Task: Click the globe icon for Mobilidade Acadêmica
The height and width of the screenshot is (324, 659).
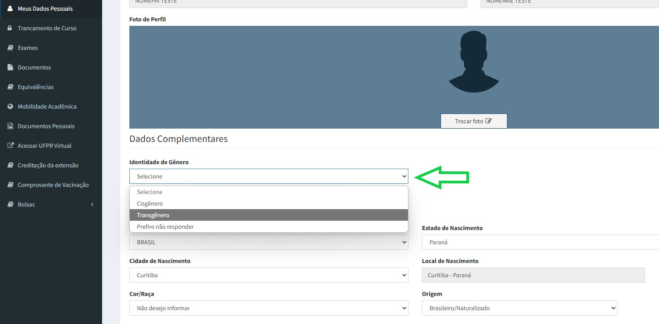Action: pos(10,106)
